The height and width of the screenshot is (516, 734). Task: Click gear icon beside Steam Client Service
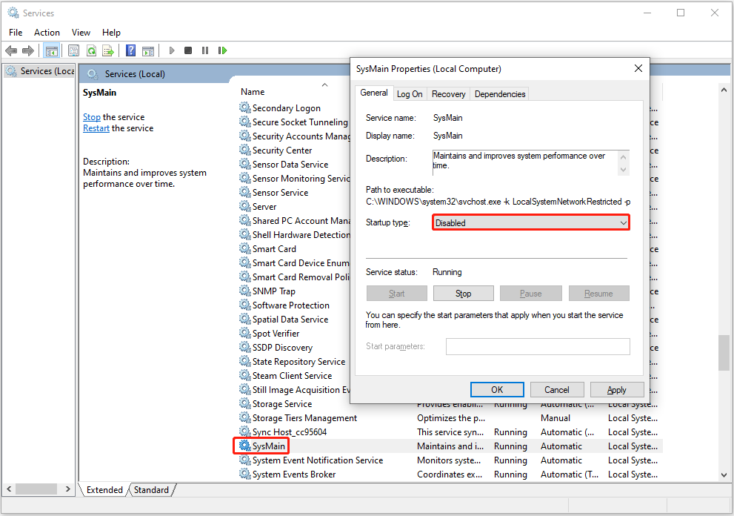(x=245, y=375)
